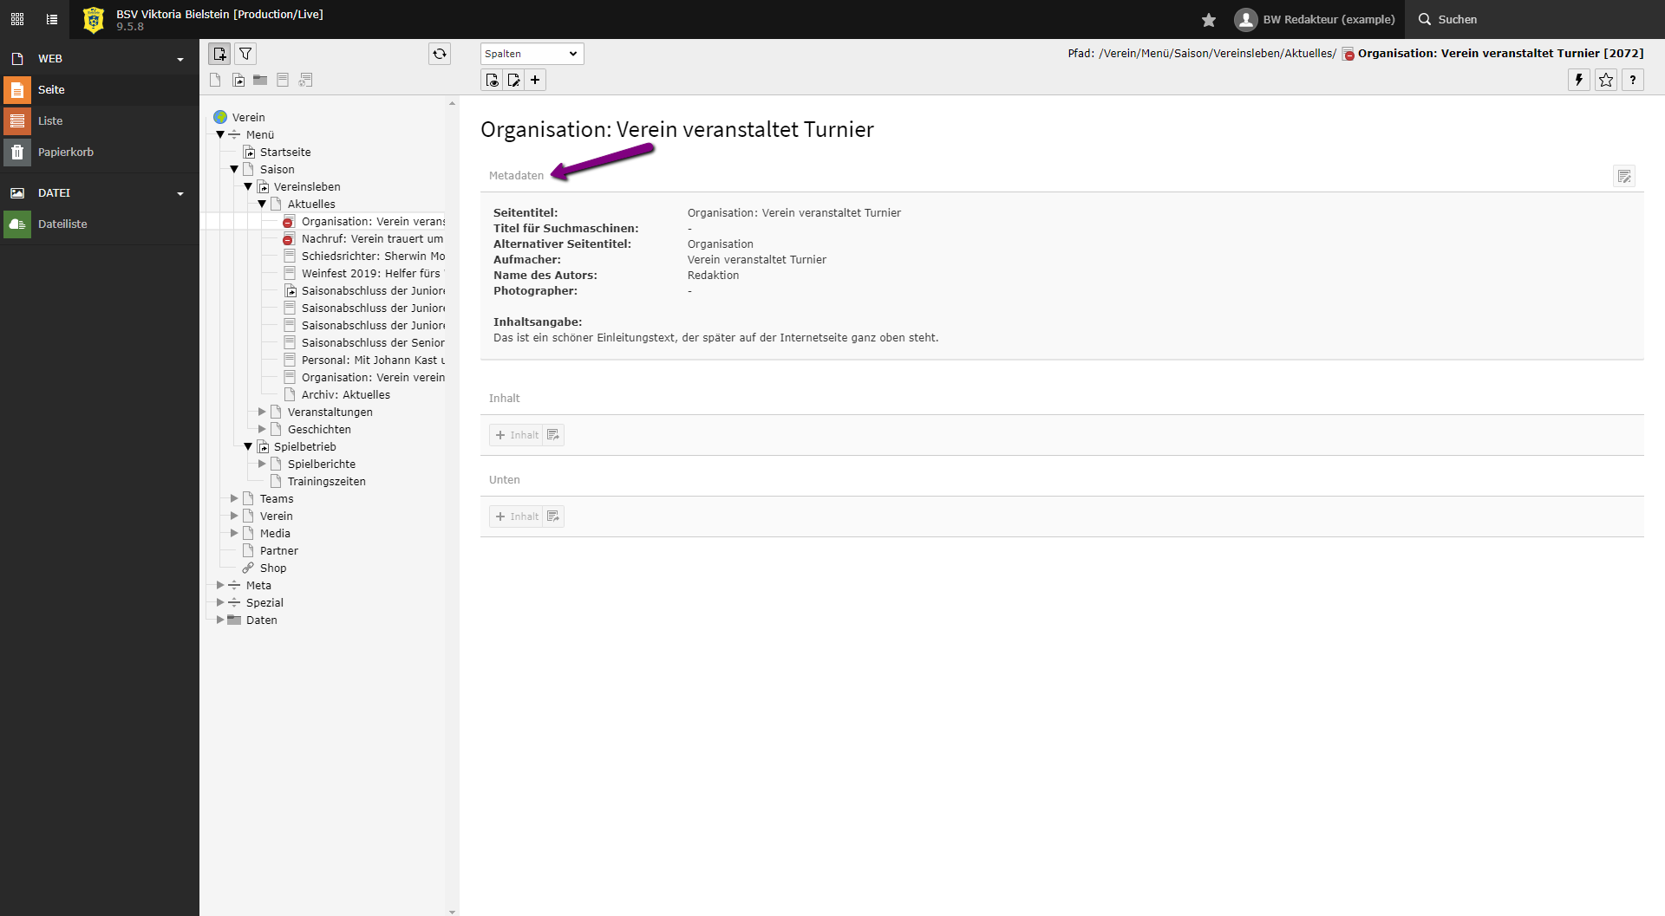The width and height of the screenshot is (1665, 916).
Task: Add content in the Unten column
Action: coord(517,516)
